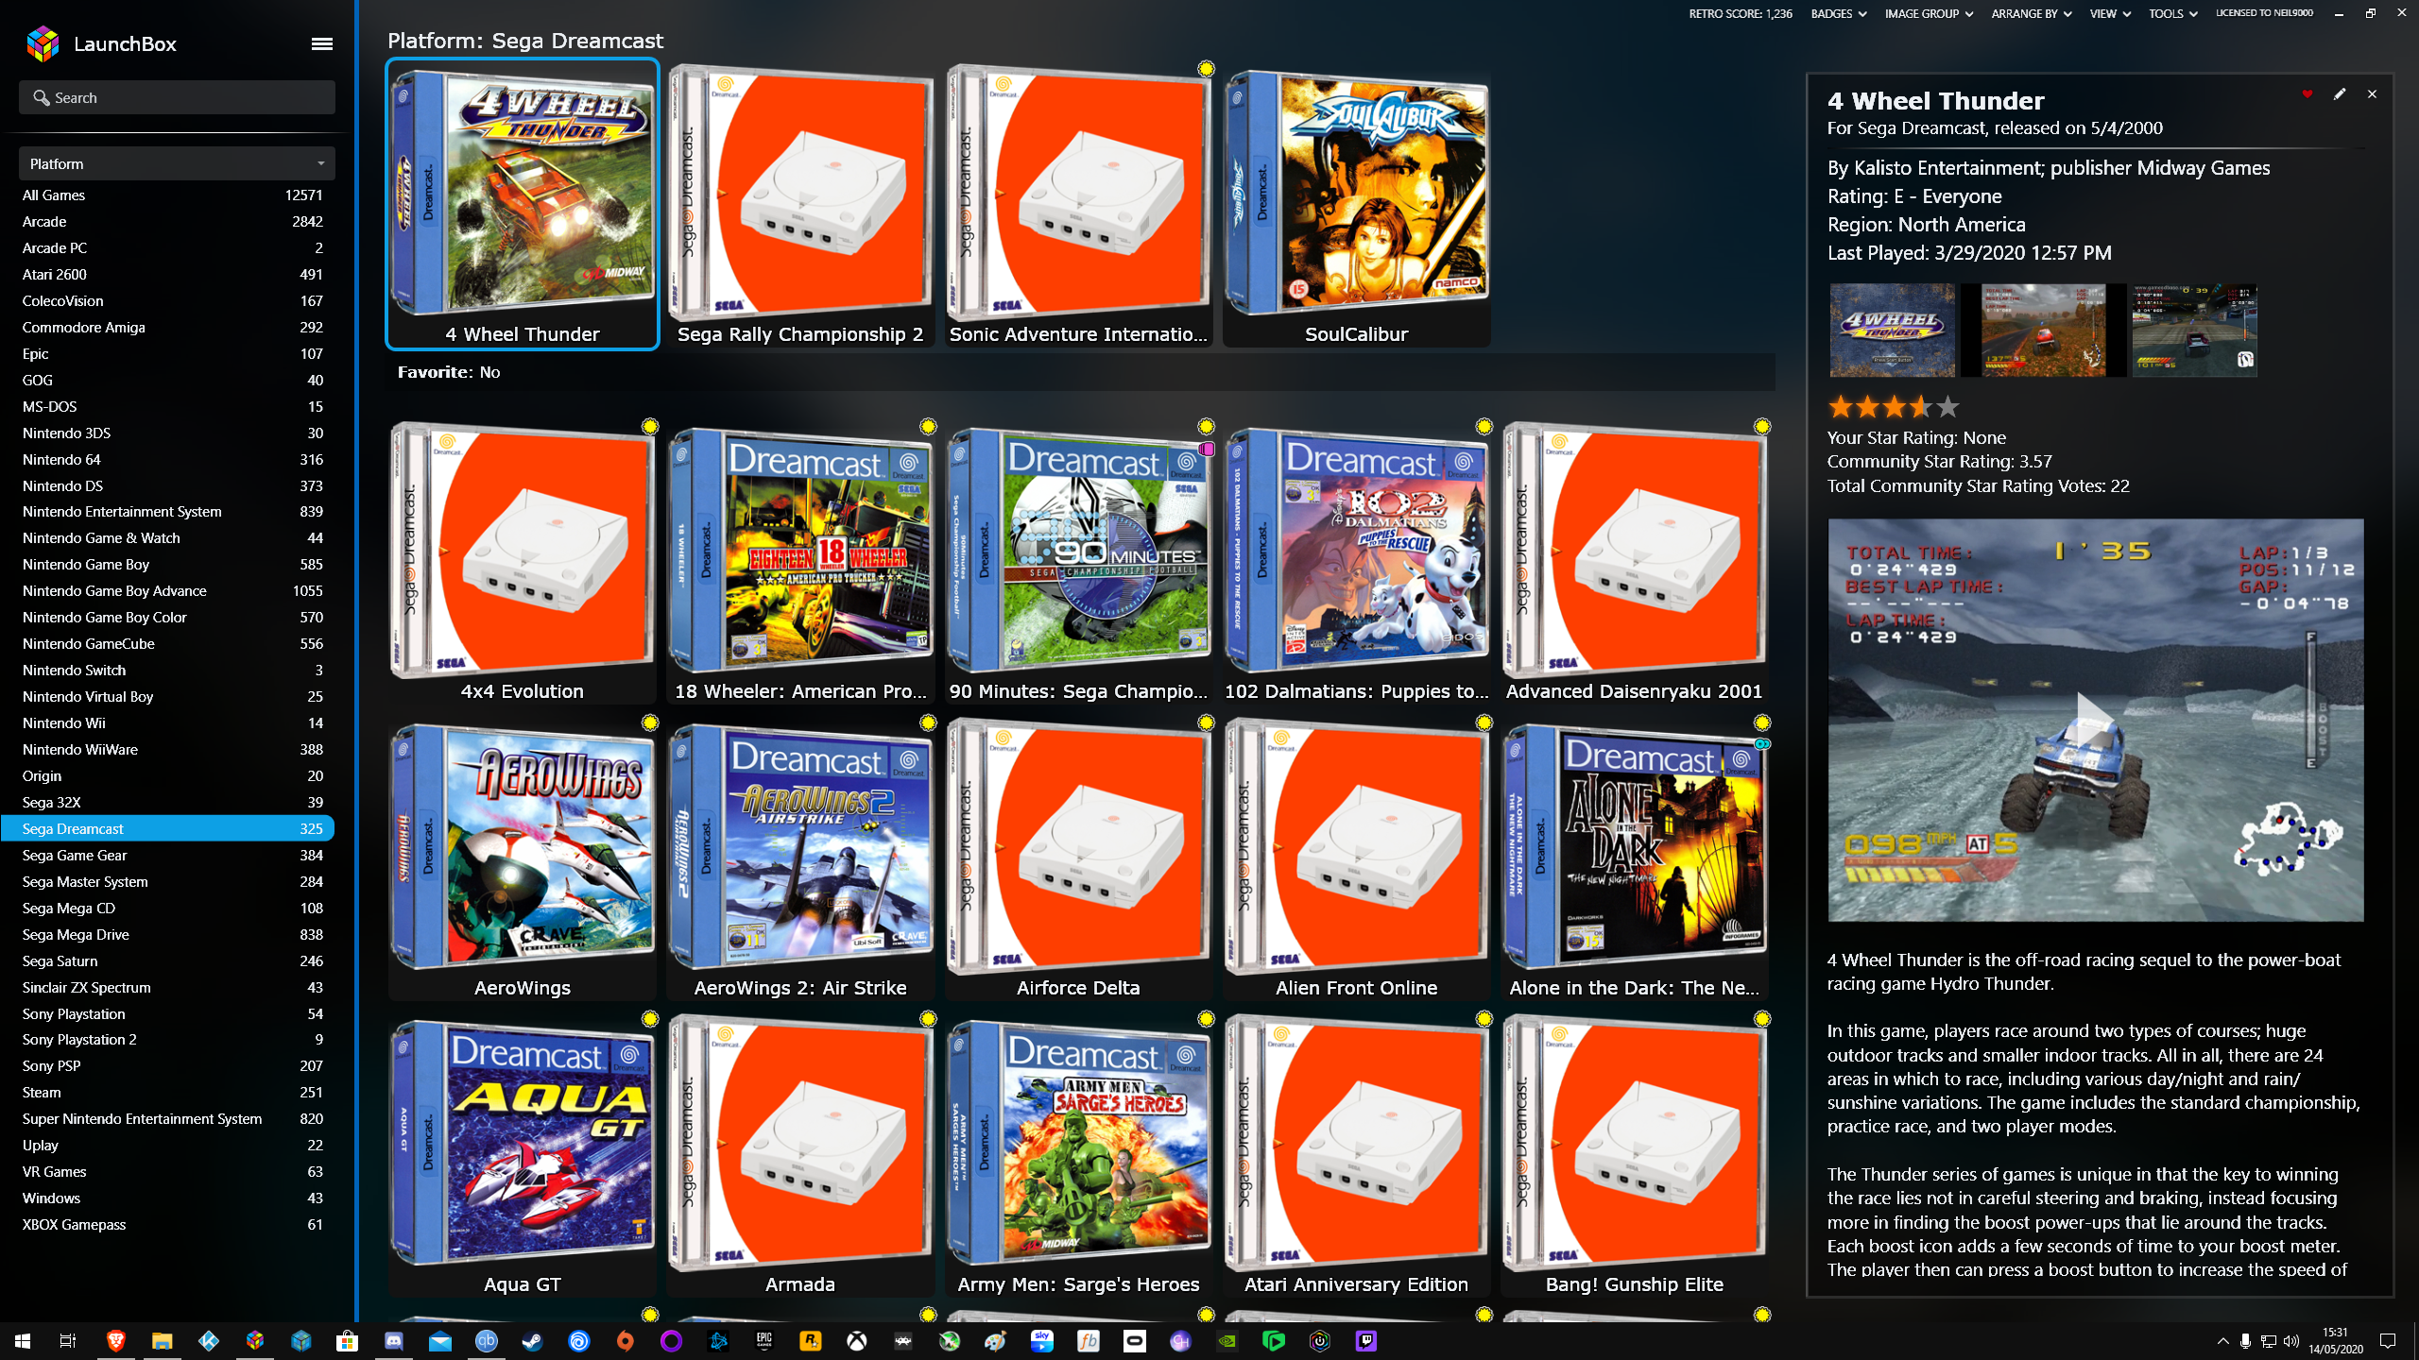Select Alone in the Dark game box

pos(1634,858)
